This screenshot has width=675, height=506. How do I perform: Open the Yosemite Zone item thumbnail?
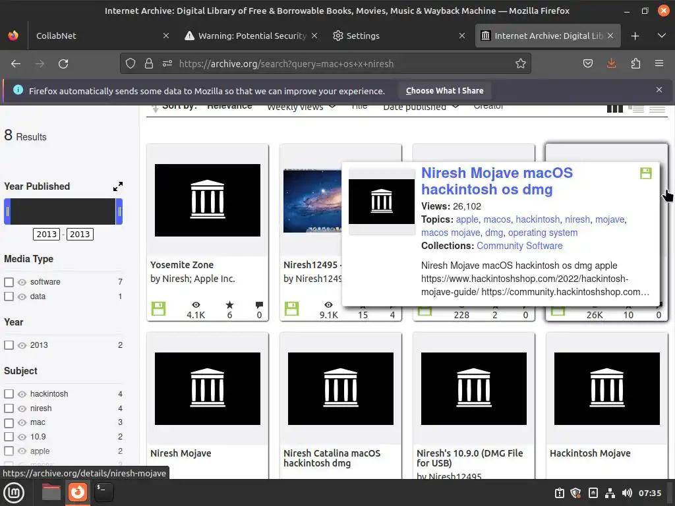click(208, 200)
